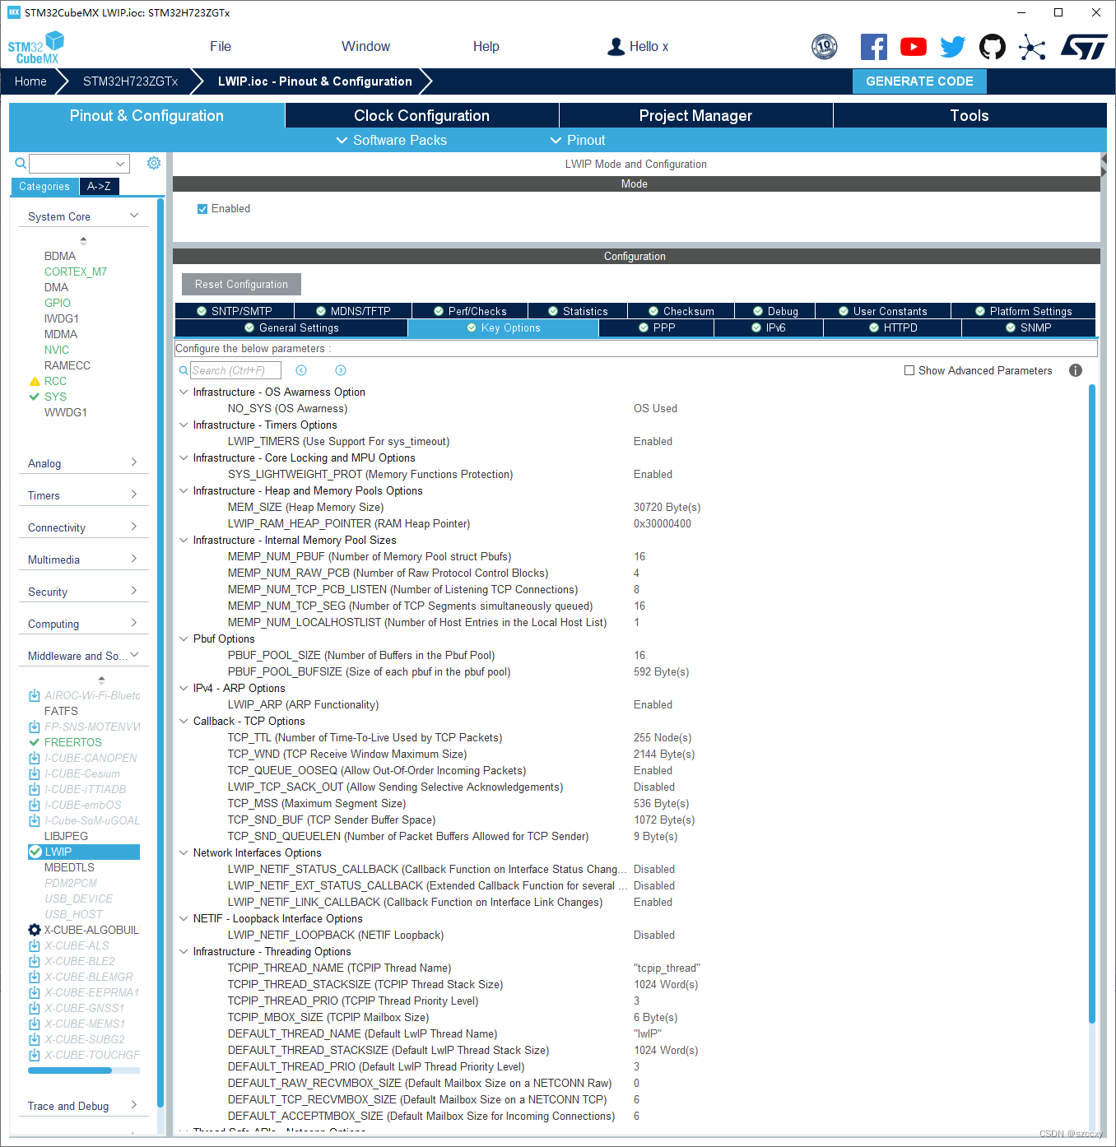Open the Tools tab
The height and width of the screenshot is (1147, 1116).
click(970, 116)
